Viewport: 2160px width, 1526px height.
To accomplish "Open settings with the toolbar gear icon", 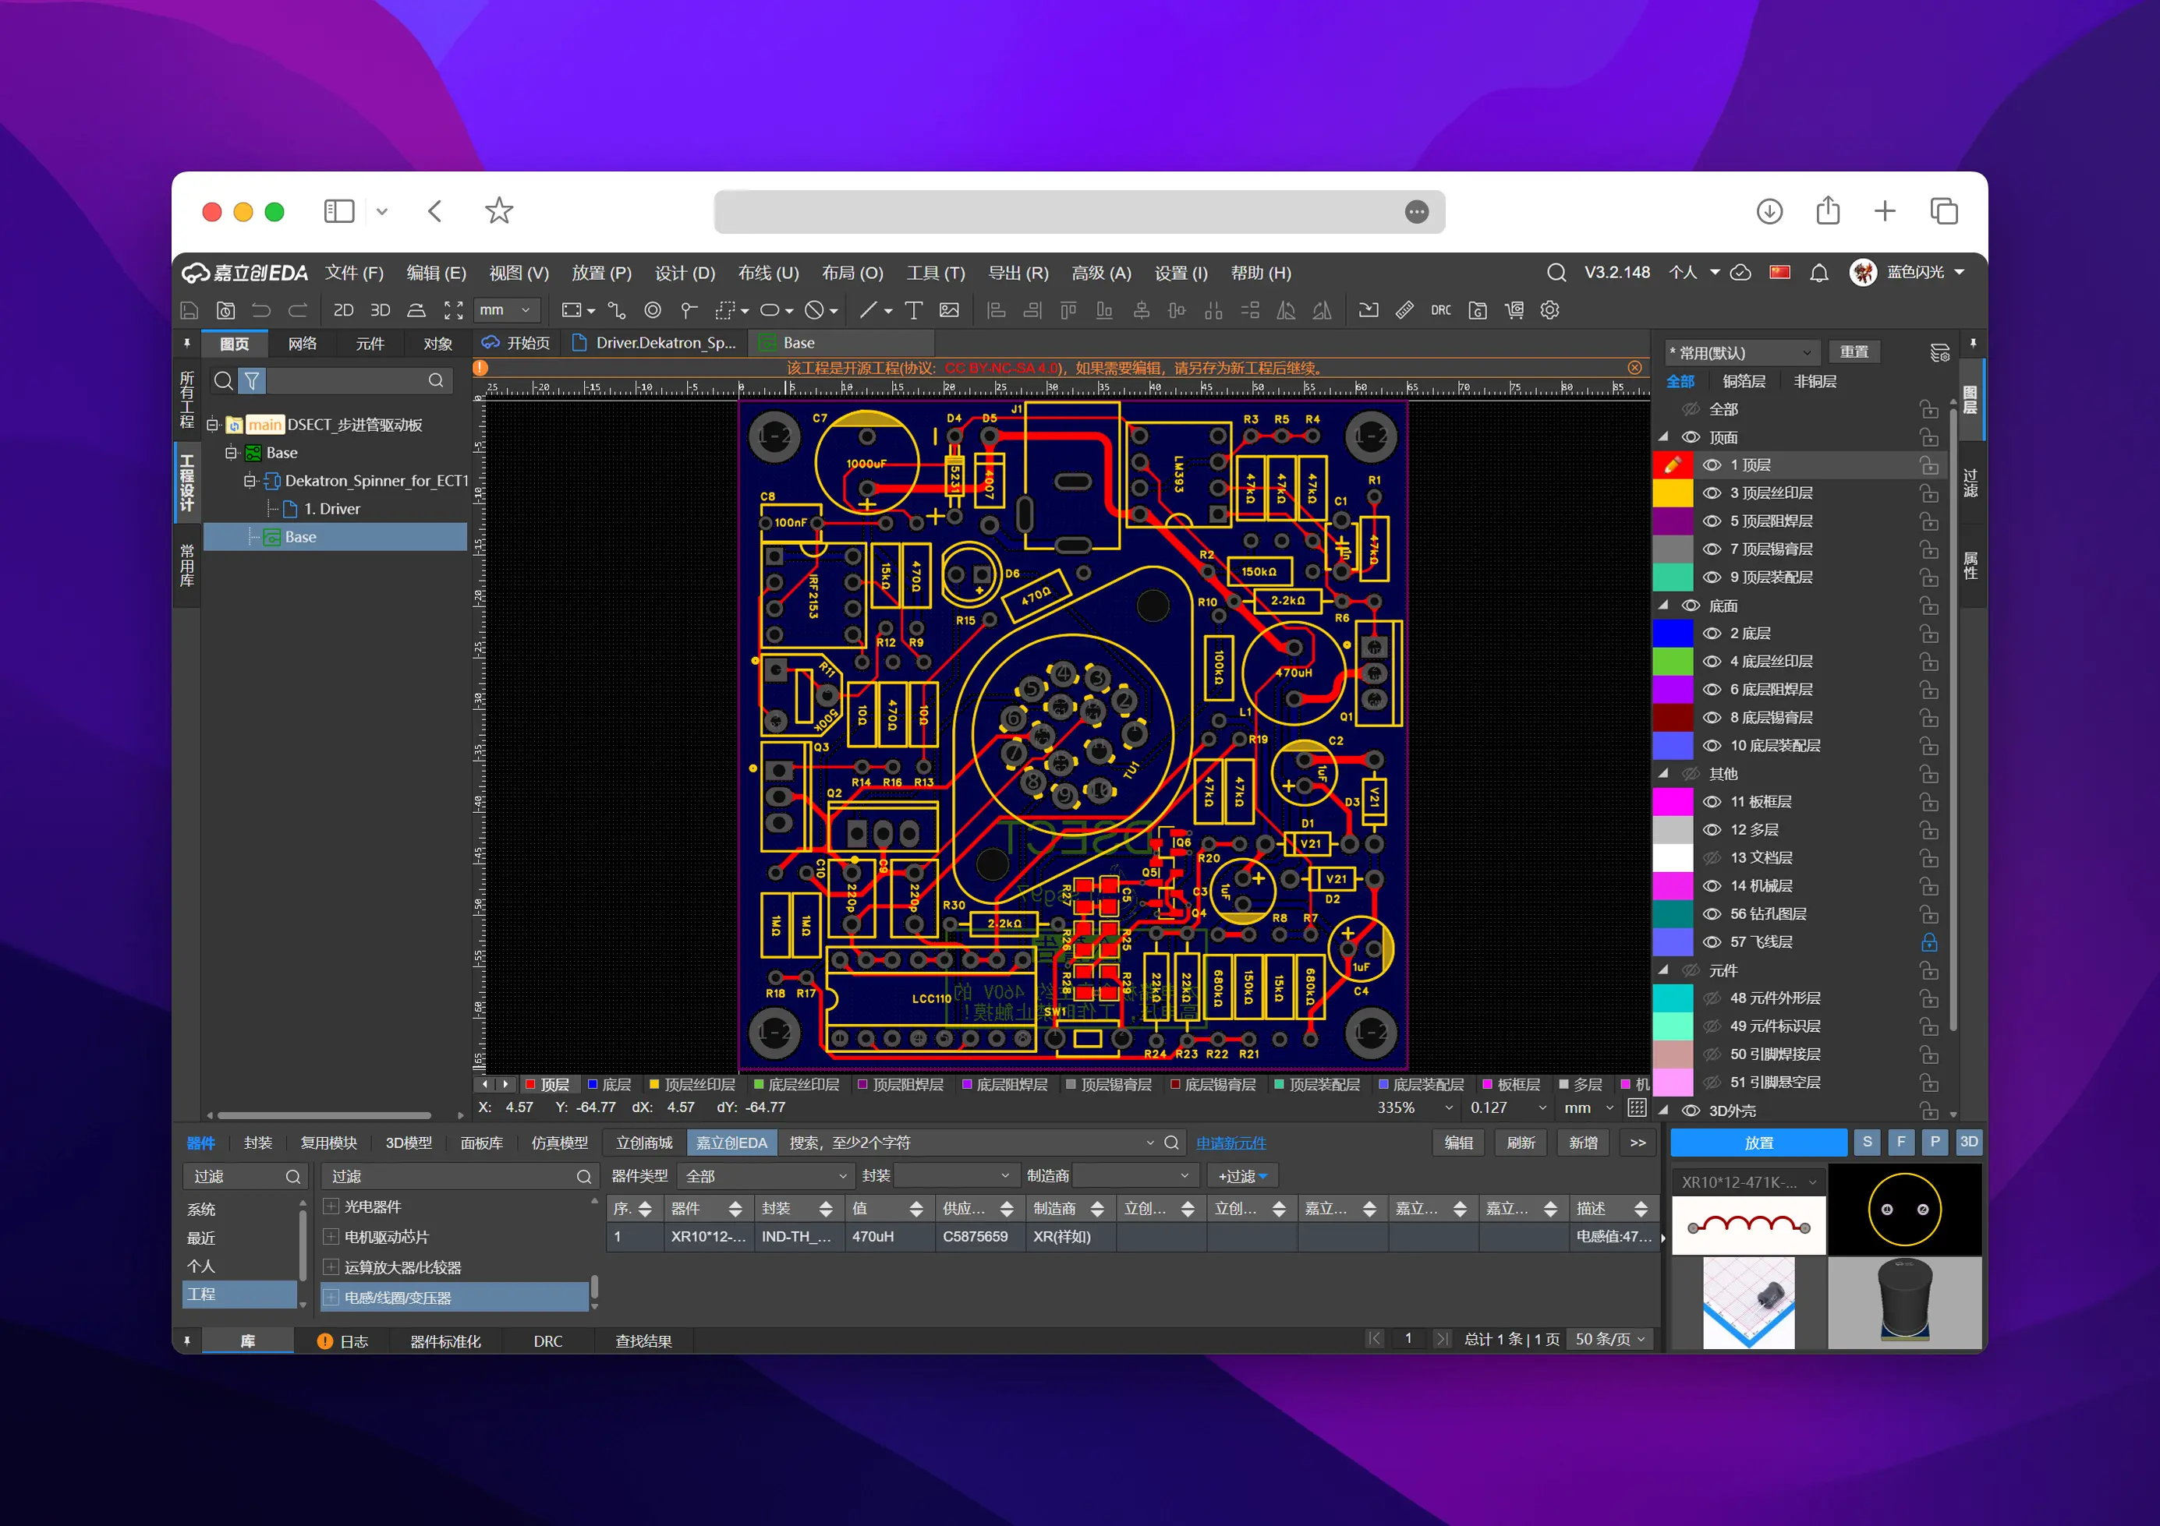I will click(x=1549, y=310).
